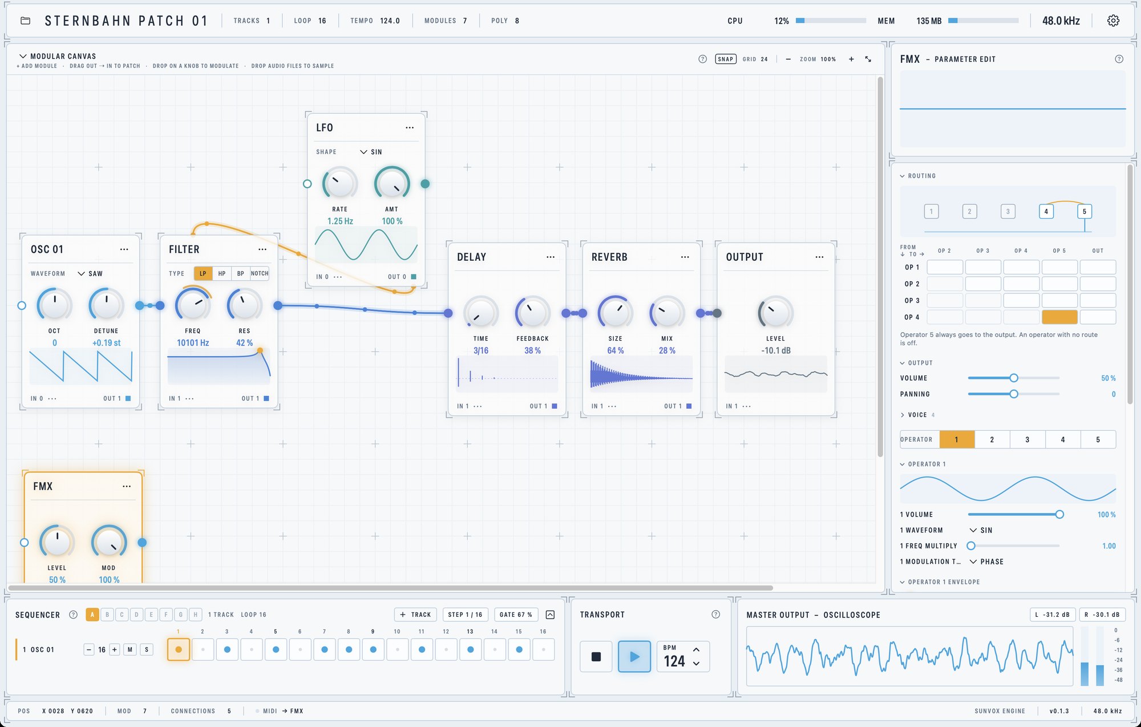The height and width of the screenshot is (727, 1141).
Task: Open the OSC 01 module options menu
Action: 124,249
